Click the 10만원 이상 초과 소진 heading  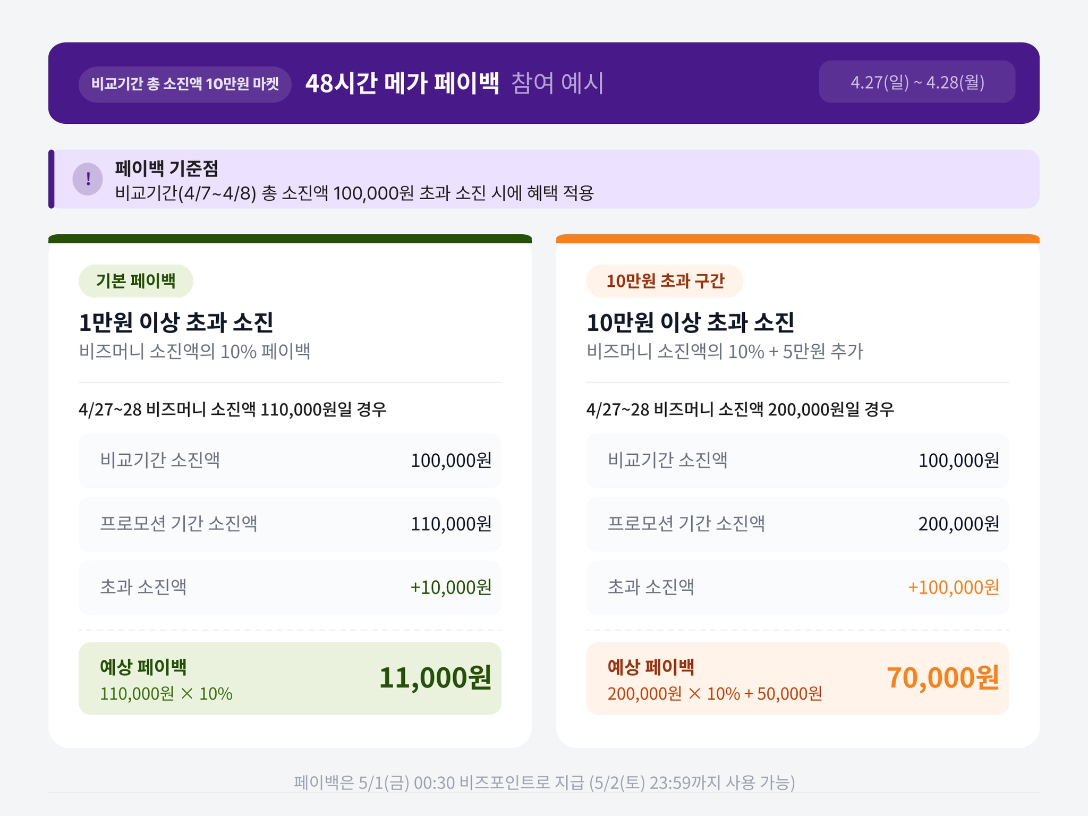pos(690,322)
